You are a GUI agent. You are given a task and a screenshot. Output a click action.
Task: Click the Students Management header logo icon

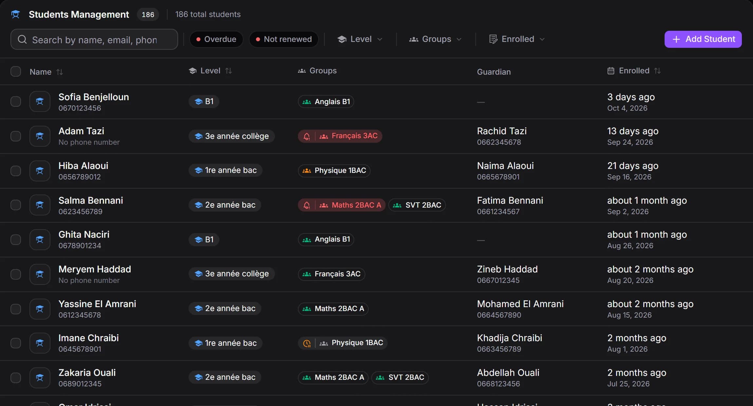pos(15,14)
